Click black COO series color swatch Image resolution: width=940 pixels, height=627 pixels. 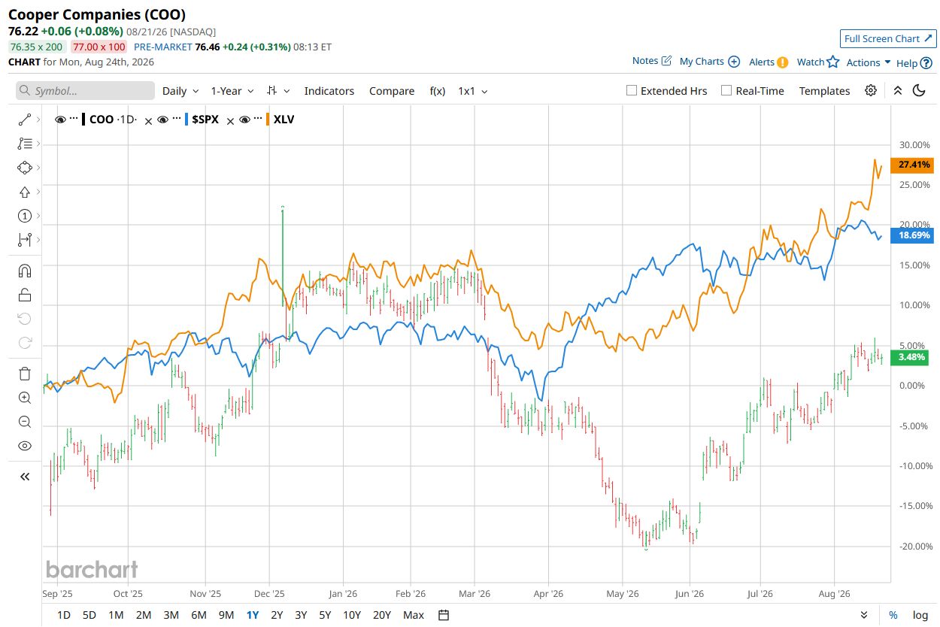tap(84, 120)
